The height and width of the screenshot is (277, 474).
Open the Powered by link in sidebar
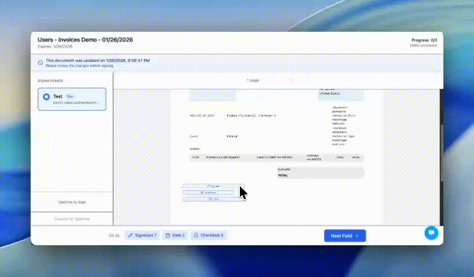[72, 219]
